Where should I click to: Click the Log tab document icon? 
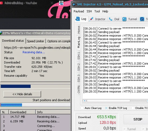tap(78, 19)
